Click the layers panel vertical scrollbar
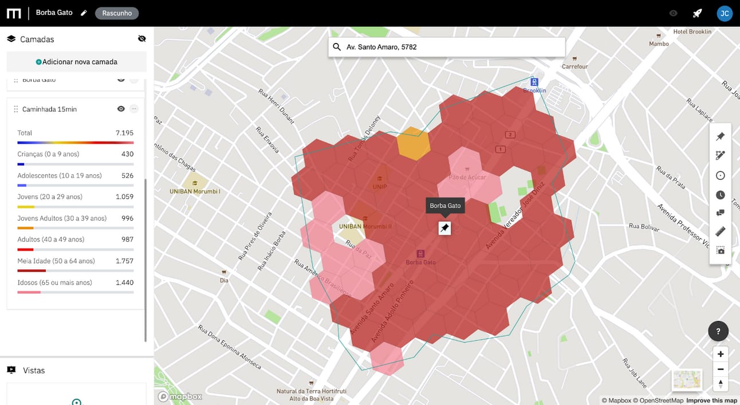Image resolution: width=740 pixels, height=405 pixels. 145,260
